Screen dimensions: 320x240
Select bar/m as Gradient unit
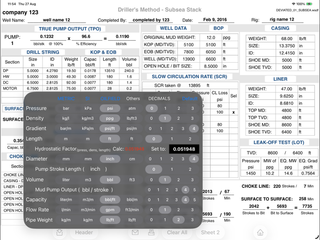[x=66, y=128]
